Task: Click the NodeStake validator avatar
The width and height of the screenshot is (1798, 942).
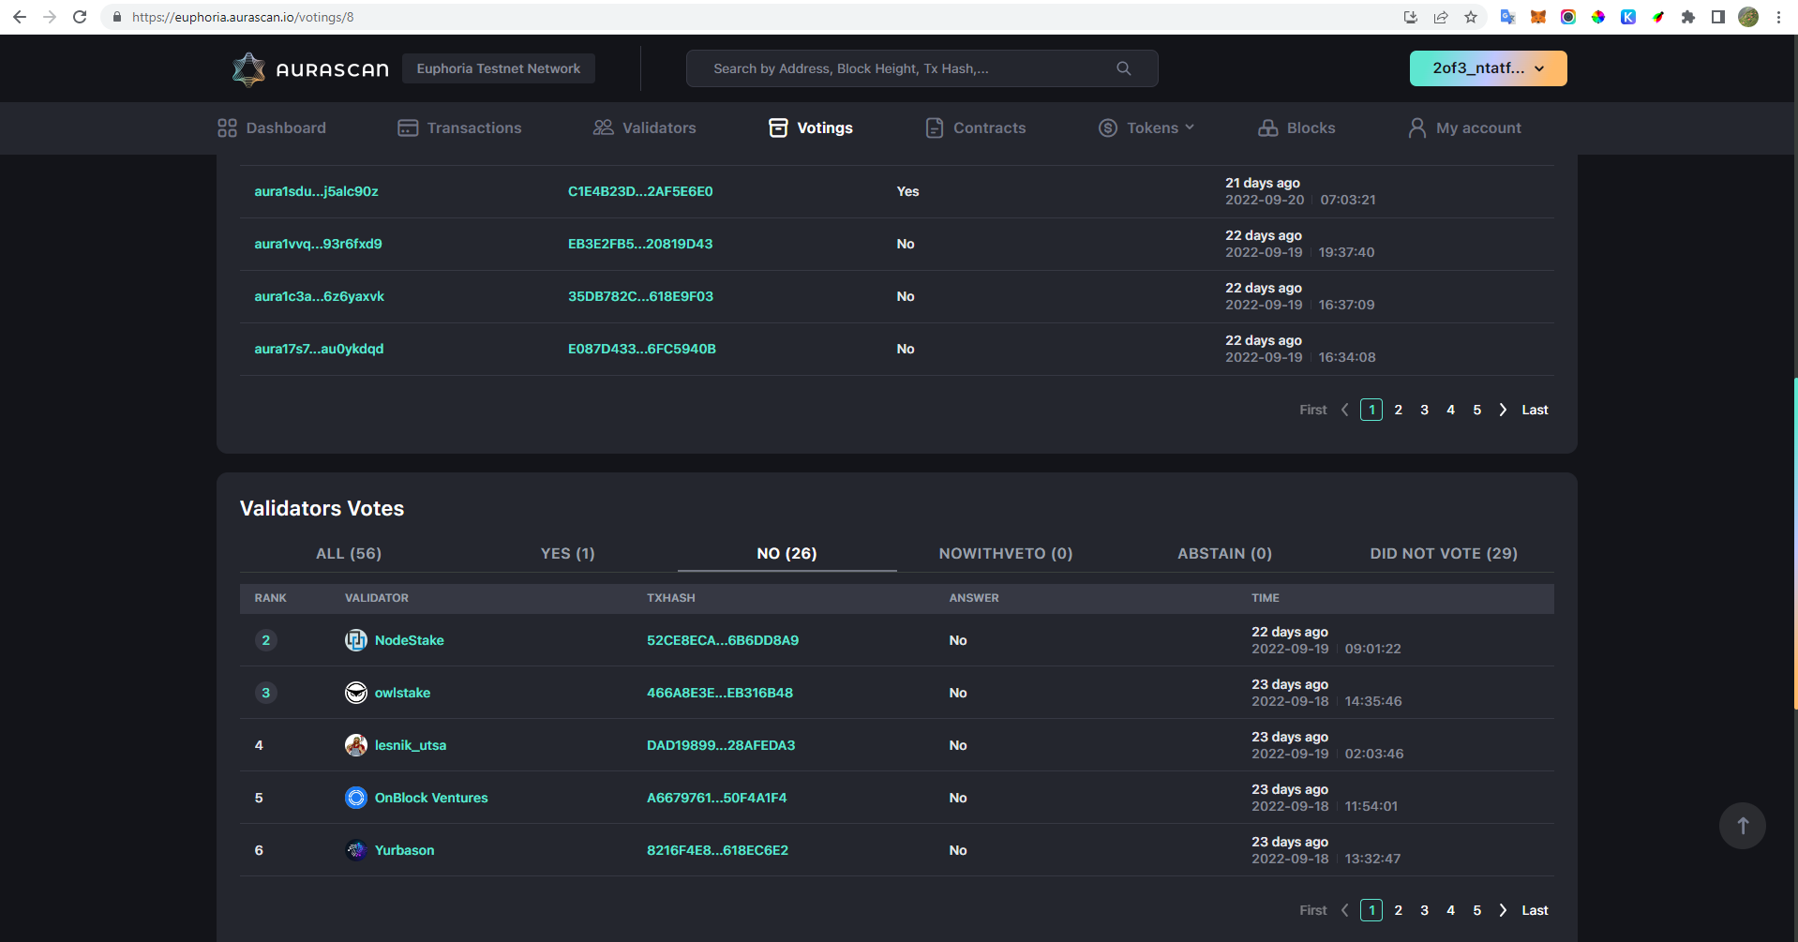Action: 356,640
